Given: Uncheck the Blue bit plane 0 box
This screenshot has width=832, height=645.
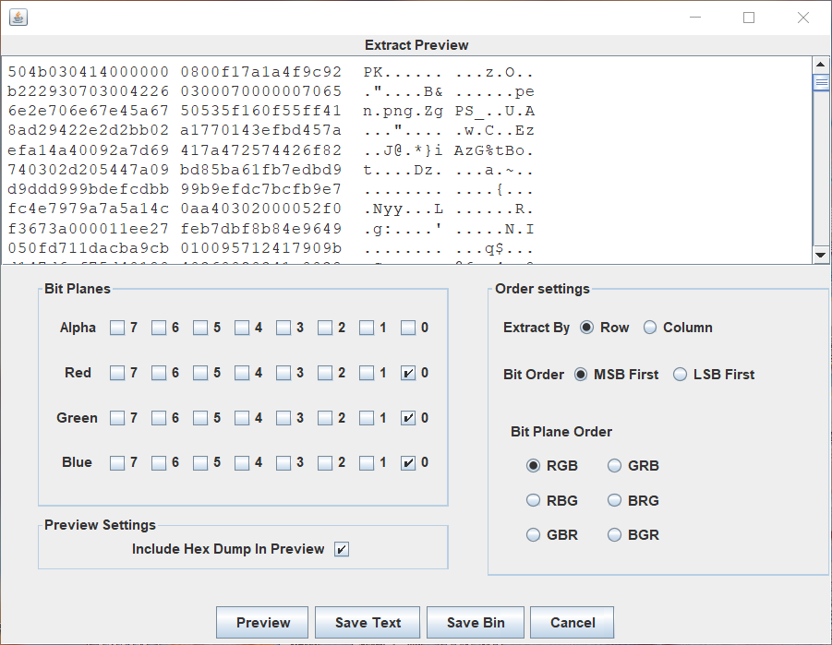Looking at the screenshot, I should (x=408, y=462).
